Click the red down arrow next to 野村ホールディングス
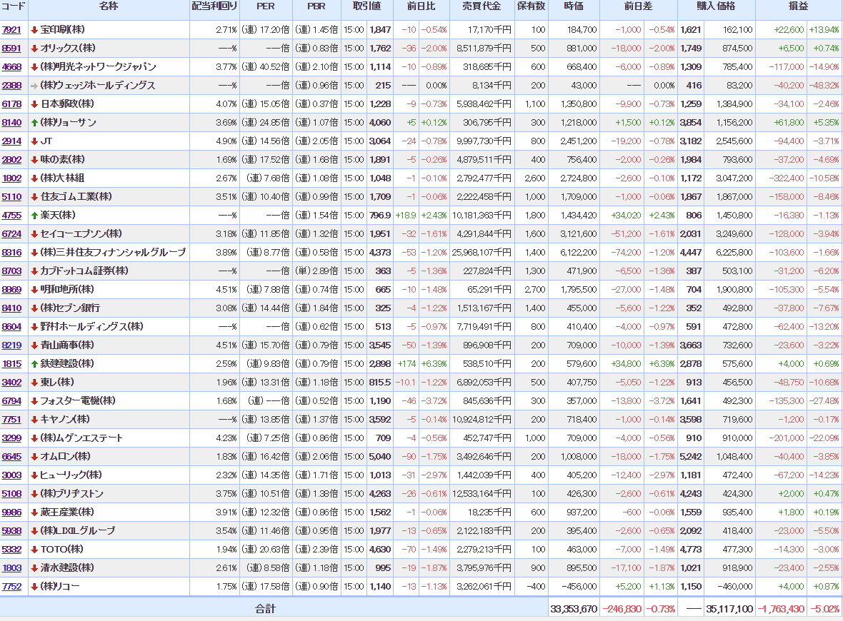This screenshot has height=621, width=843. (34, 327)
